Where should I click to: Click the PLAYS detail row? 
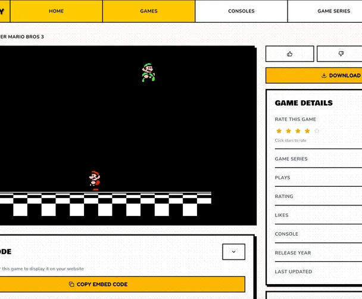319,177
